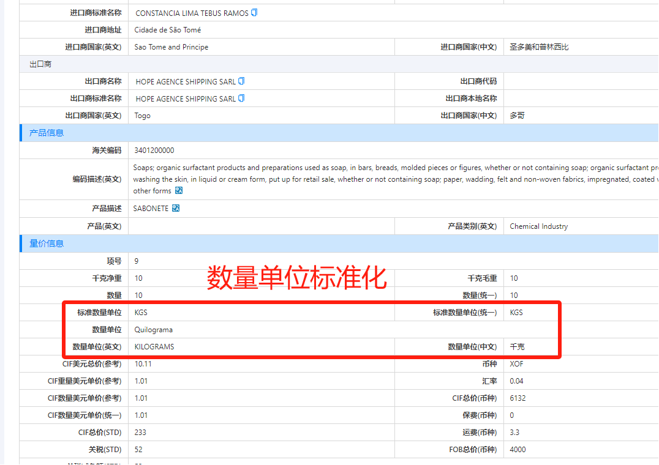Click the Chemical Industry product category cell
This screenshot has width=659, height=465.
pos(539,226)
